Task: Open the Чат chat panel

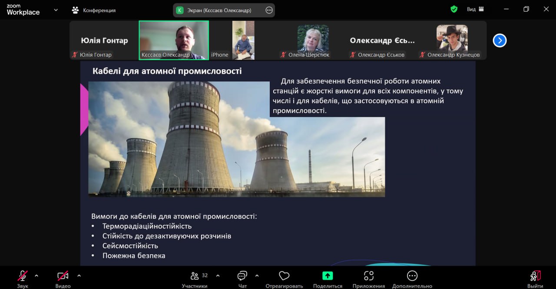Action: pyautogui.click(x=242, y=276)
